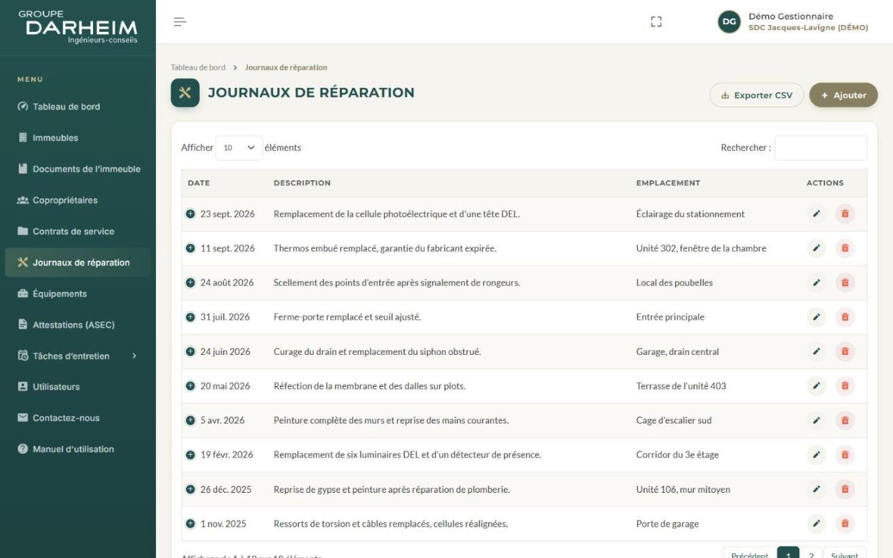Toggle the sidebar hamburger menu icon

180,22
